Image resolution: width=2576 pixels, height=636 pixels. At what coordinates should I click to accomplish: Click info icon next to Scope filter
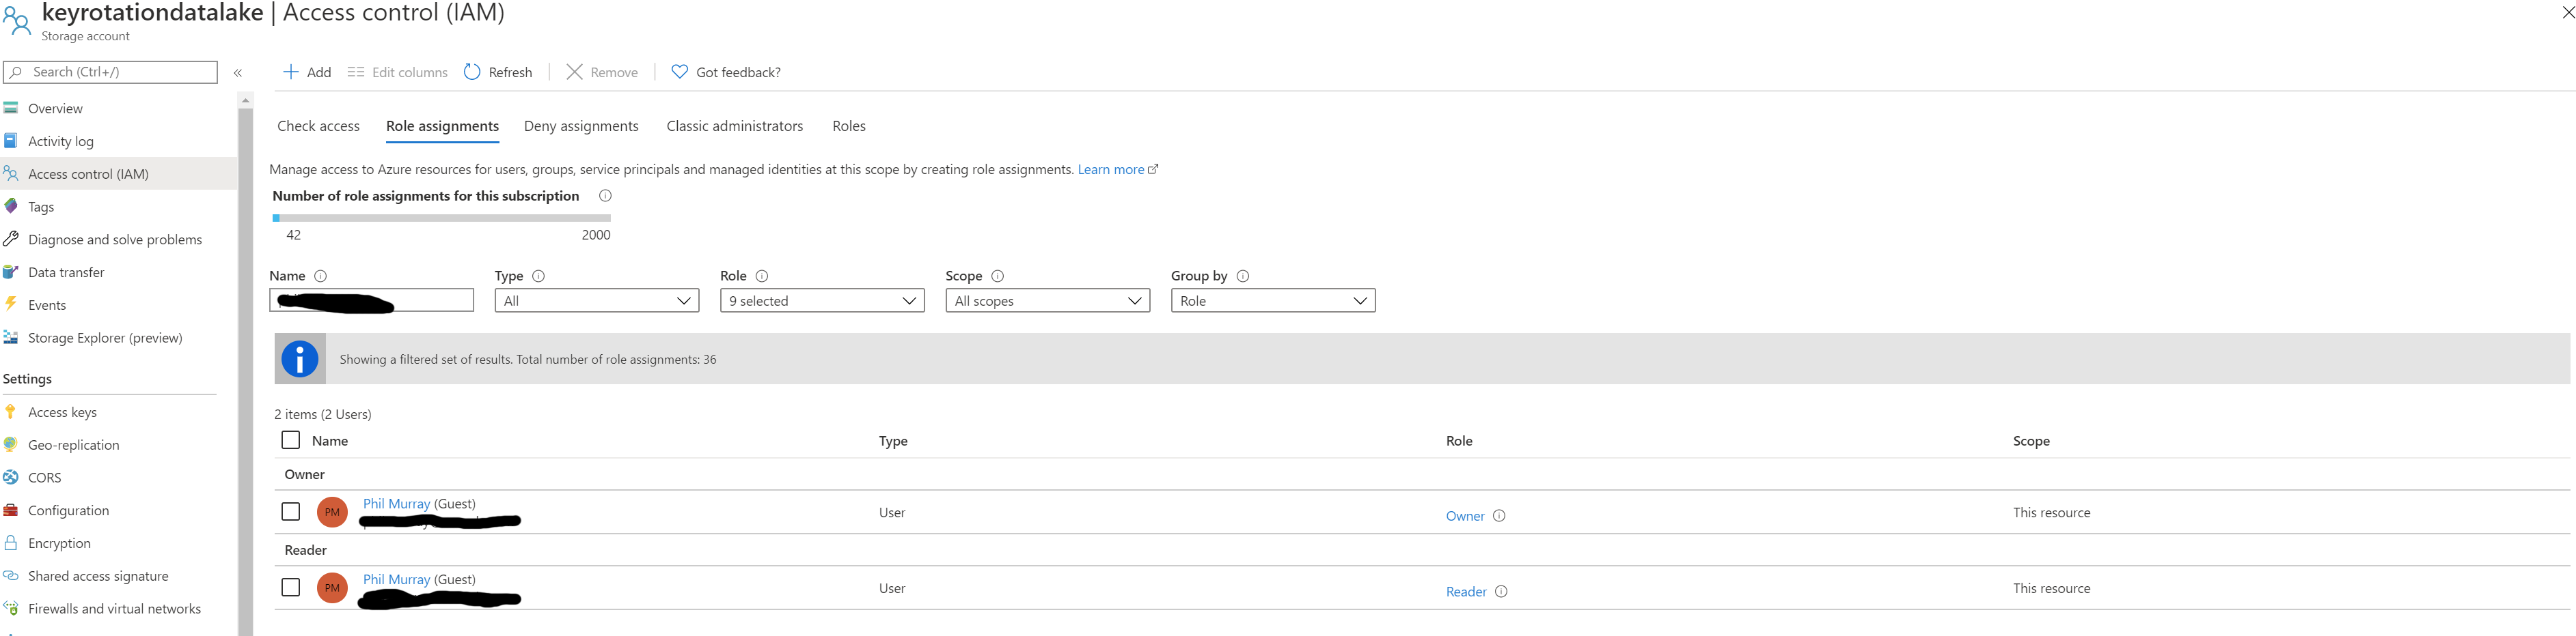(997, 276)
